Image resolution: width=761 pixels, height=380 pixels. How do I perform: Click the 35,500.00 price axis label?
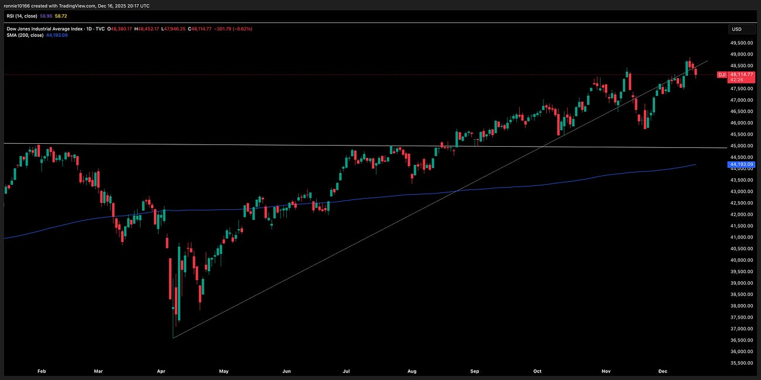click(742, 362)
